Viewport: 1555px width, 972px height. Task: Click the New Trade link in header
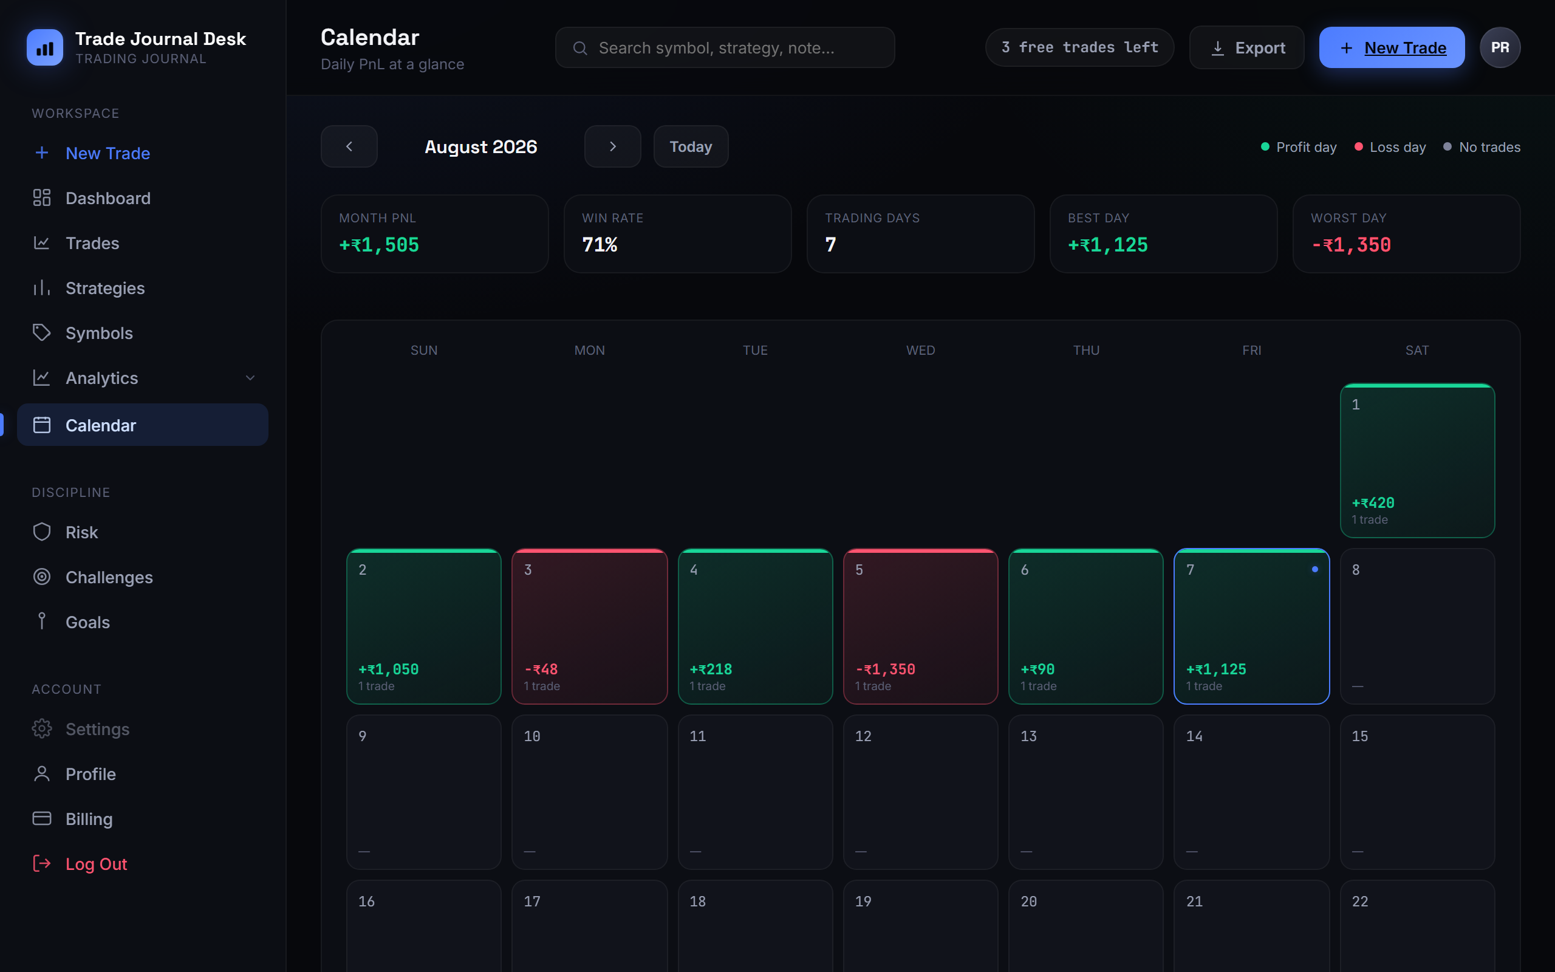click(1406, 48)
